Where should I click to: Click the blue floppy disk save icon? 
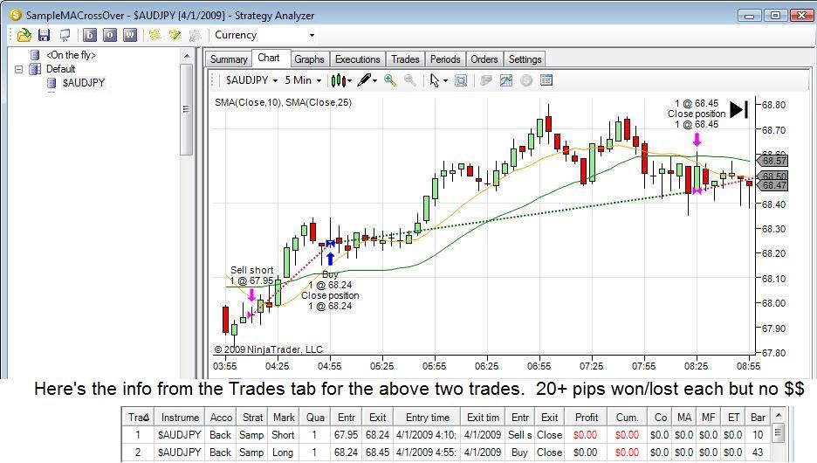(45, 36)
